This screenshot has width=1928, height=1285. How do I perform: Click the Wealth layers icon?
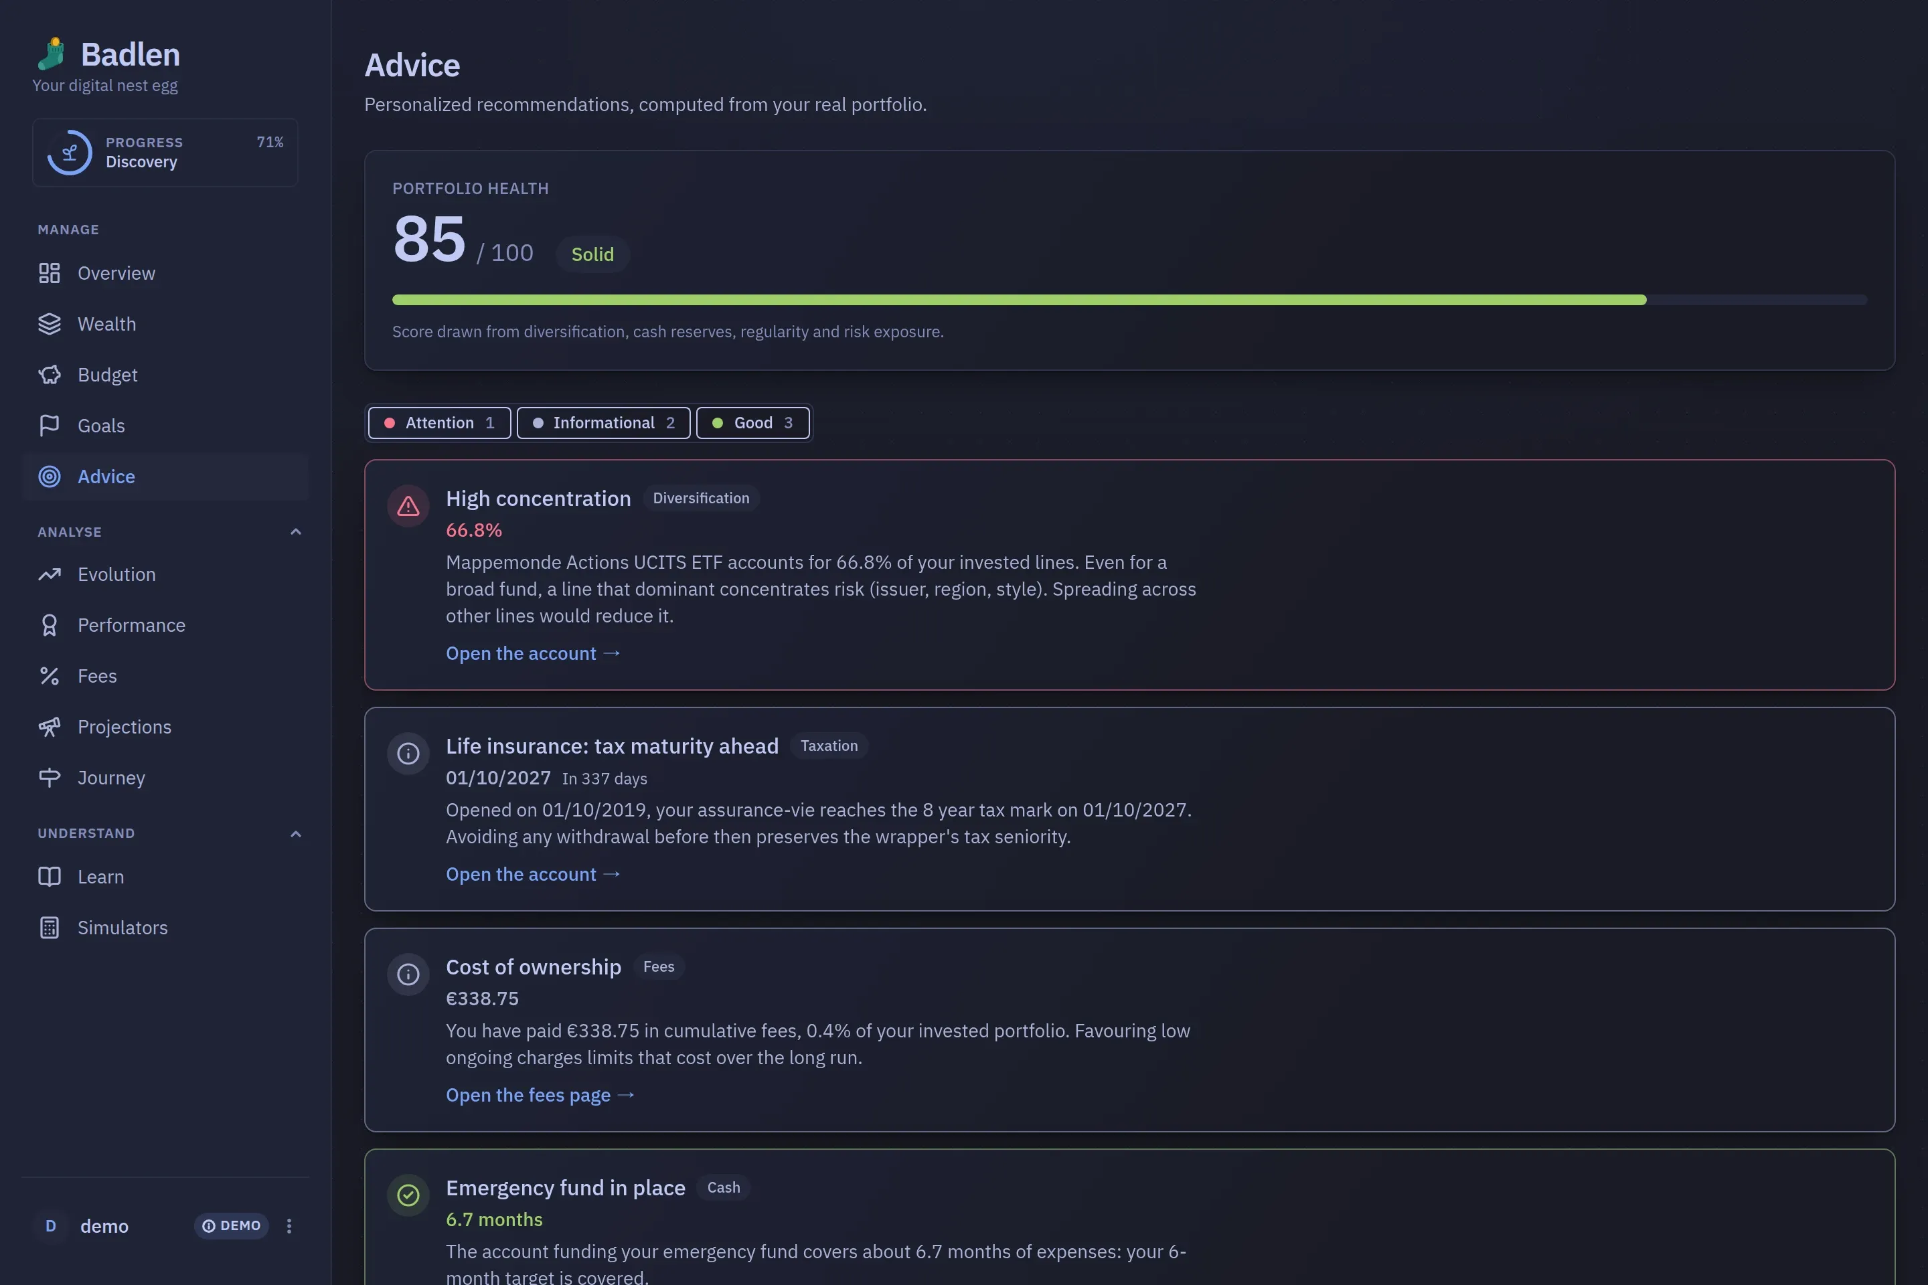(49, 324)
